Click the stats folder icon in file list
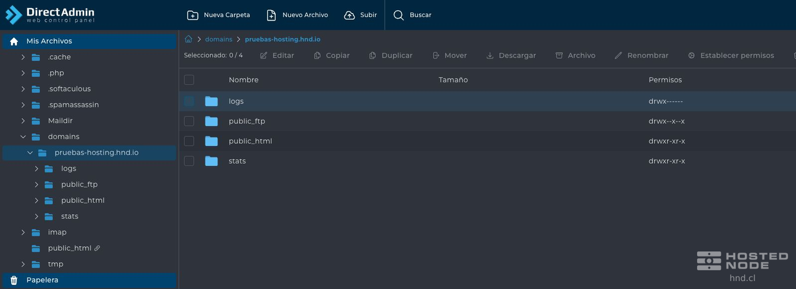 click(212, 161)
